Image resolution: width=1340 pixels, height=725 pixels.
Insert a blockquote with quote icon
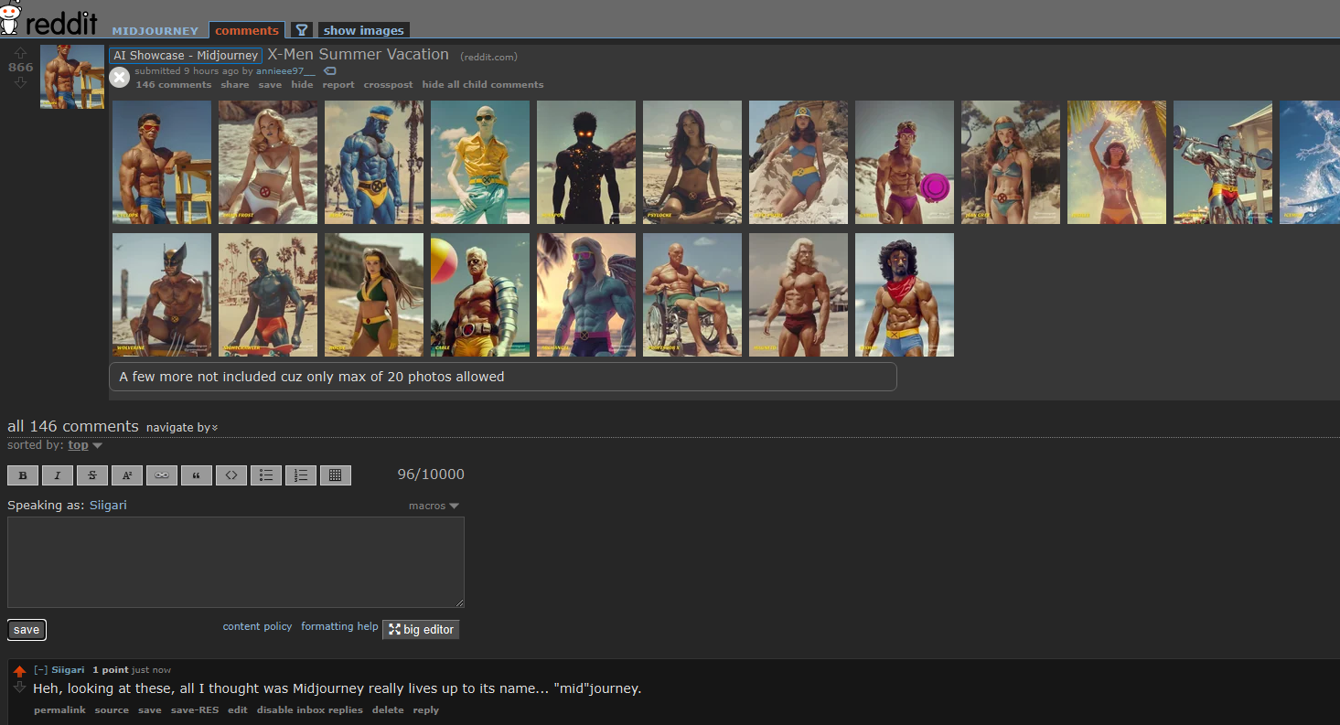(x=197, y=475)
